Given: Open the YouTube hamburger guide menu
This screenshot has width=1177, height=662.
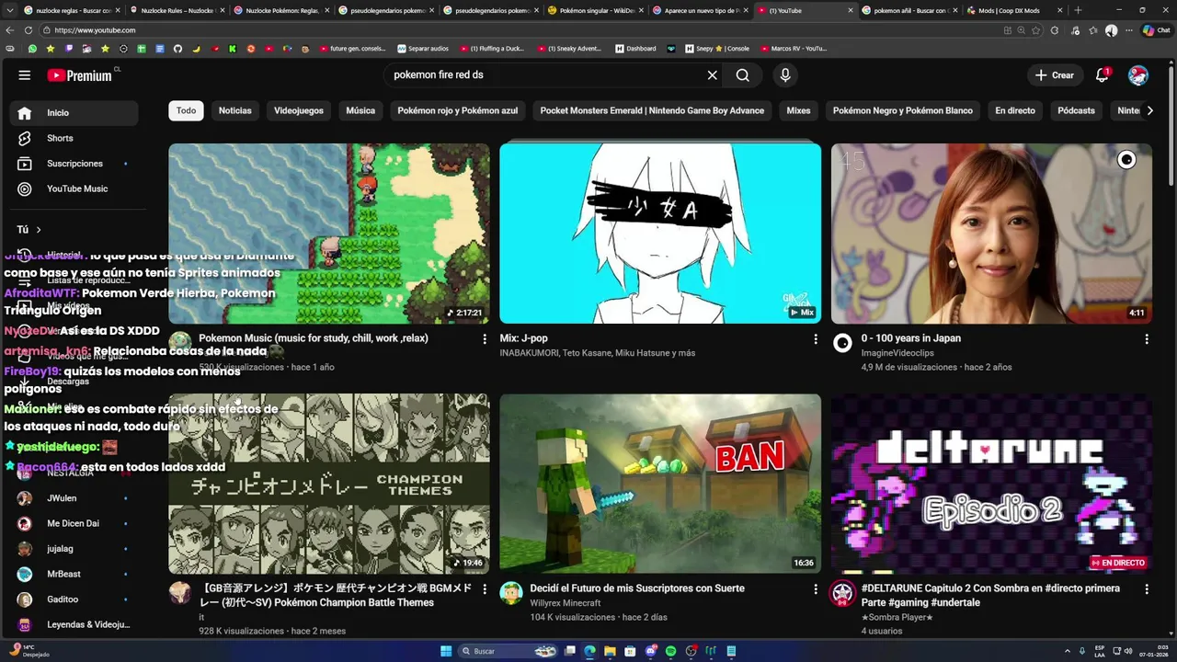Looking at the screenshot, I should coord(25,75).
